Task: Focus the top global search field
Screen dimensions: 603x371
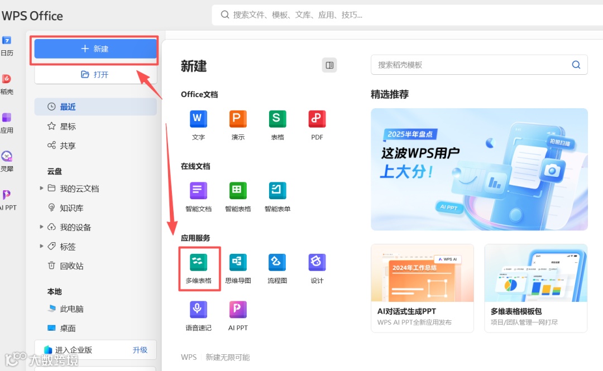Action: (x=408, y=15)
